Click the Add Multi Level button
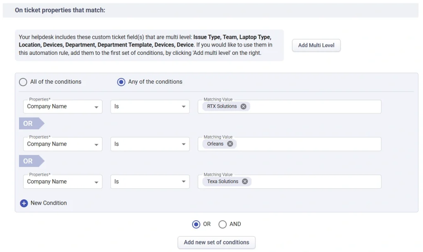The width and height of the screenshot is (423, 252). click(316, 45)
